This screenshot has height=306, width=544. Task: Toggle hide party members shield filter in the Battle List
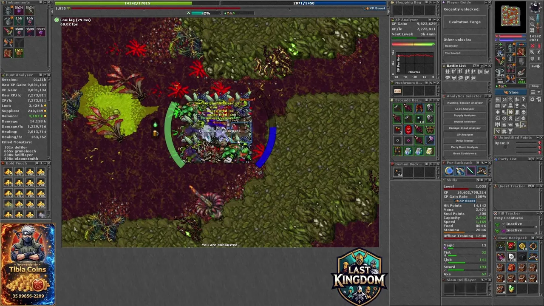(x=467, y=77)
